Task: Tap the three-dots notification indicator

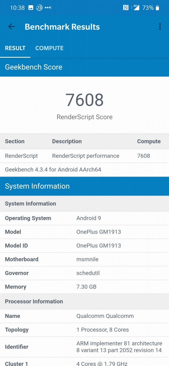Action: click(x=48, y=8)
